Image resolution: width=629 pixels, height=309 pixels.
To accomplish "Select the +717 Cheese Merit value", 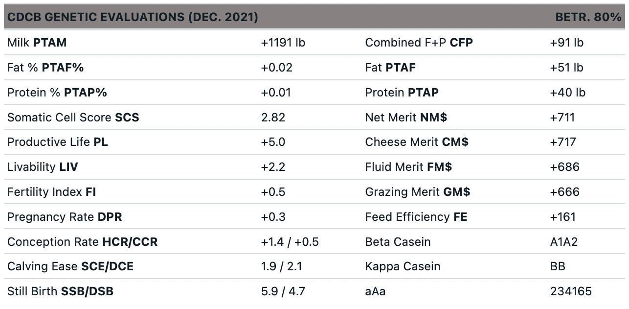I will tap(563, 142).
